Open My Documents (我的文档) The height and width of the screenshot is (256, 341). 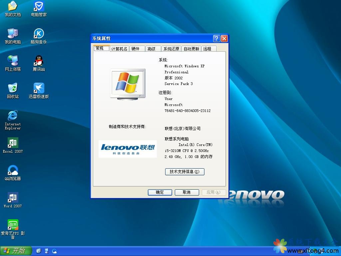pos(12,8)
